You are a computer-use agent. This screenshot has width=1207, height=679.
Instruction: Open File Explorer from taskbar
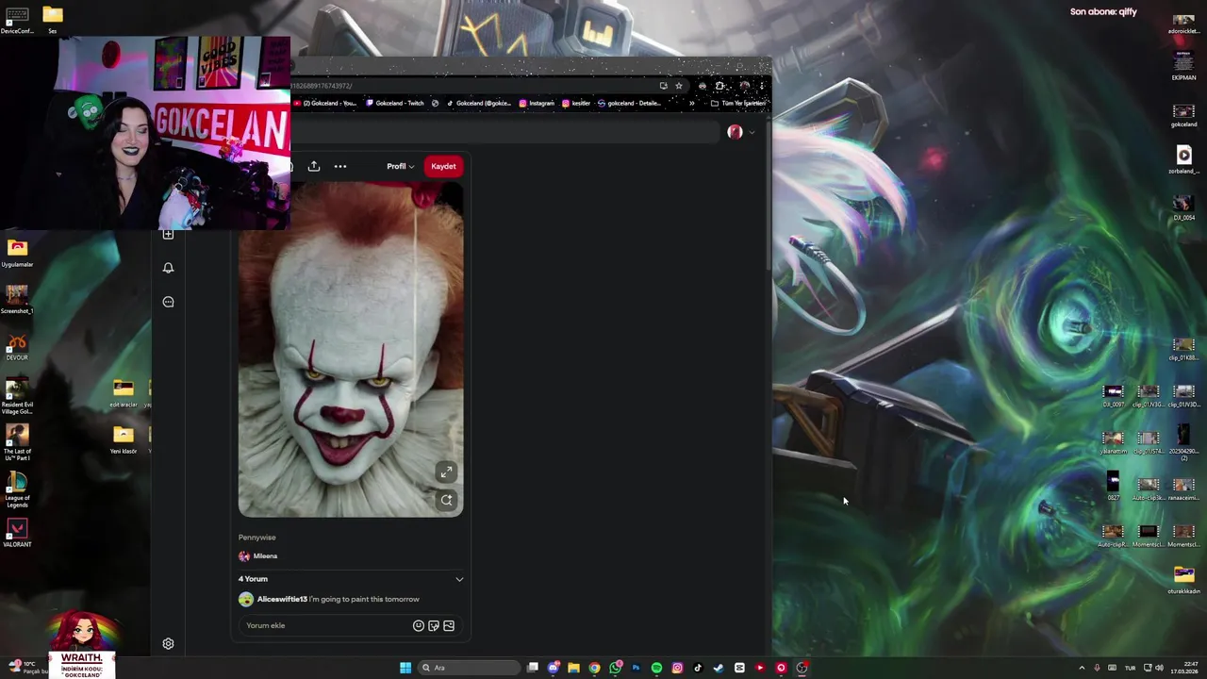[573, 668]
